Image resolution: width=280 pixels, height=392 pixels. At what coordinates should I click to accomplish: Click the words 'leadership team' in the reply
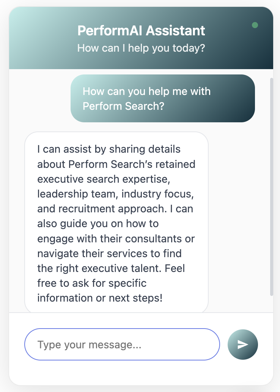72,194
